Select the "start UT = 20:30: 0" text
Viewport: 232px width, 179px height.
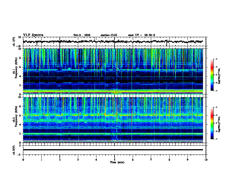point(141,35)
